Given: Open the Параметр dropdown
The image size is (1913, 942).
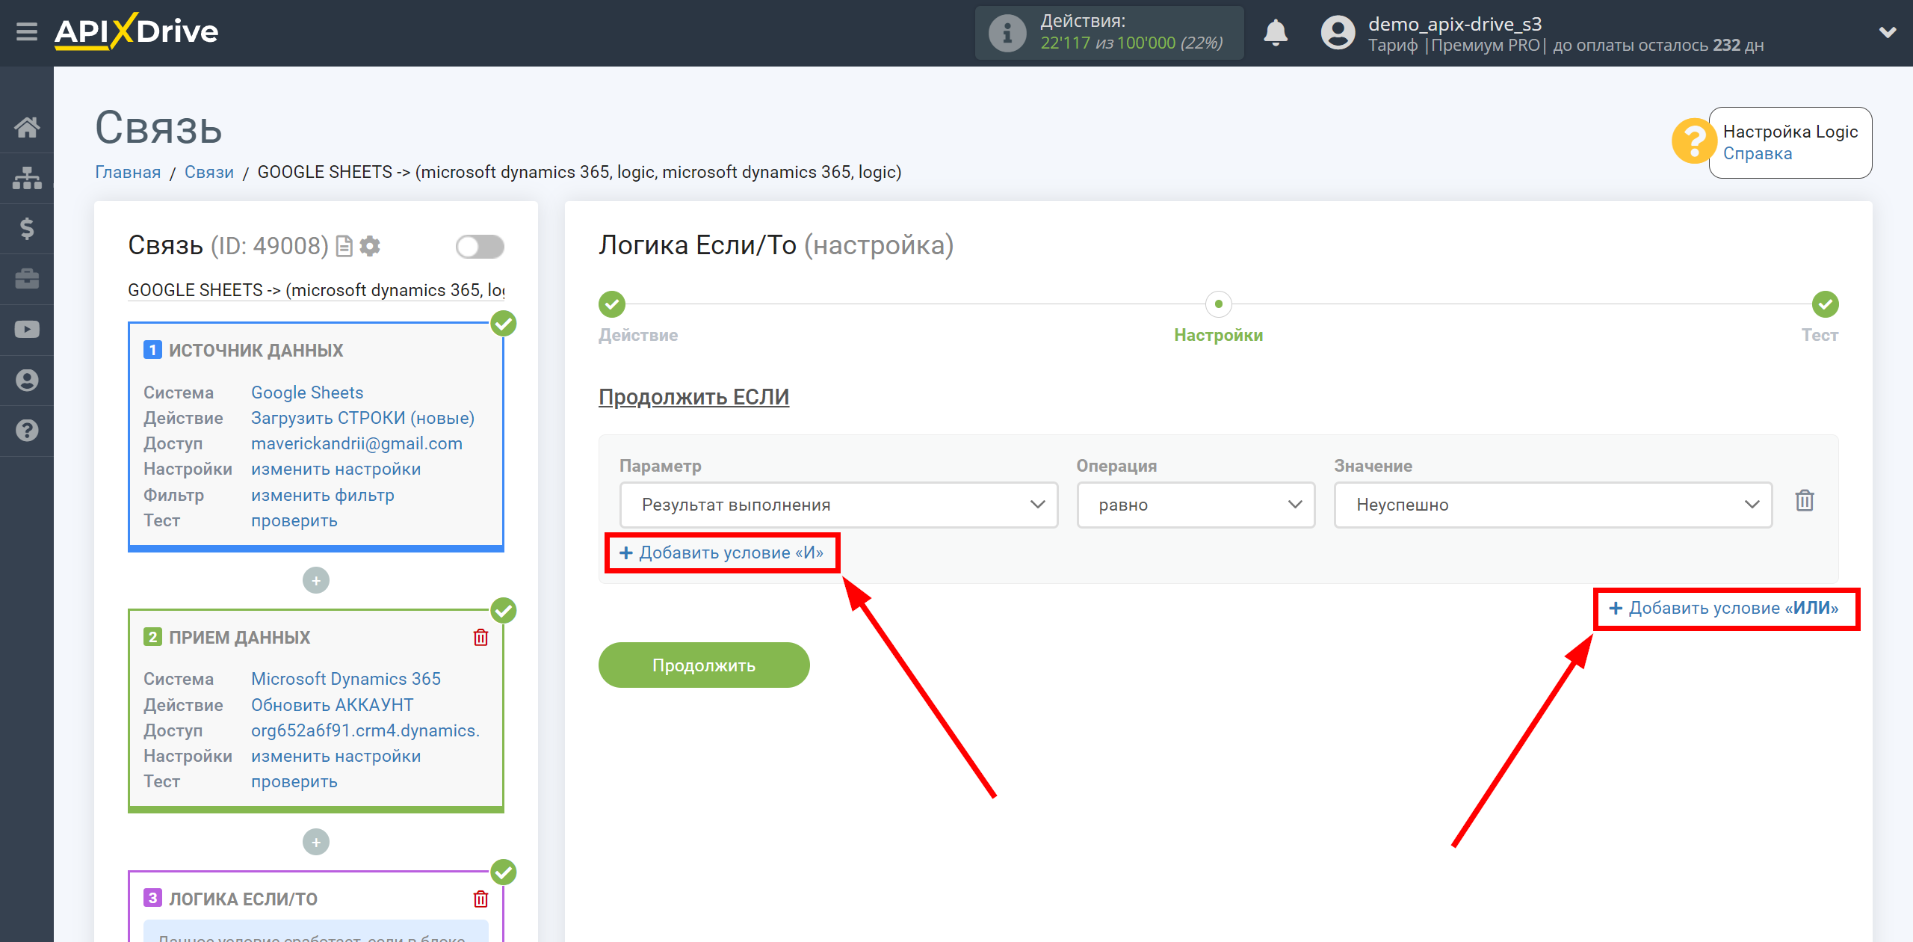Looking at the screenshot, I should pos(838,505).
